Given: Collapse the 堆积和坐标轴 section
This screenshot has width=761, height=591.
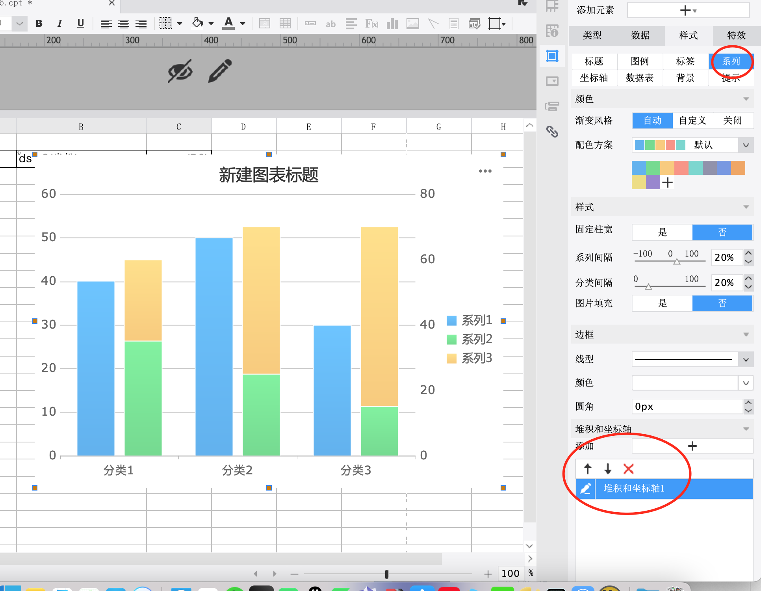Looking at the screenshot, I should point(746,429).
